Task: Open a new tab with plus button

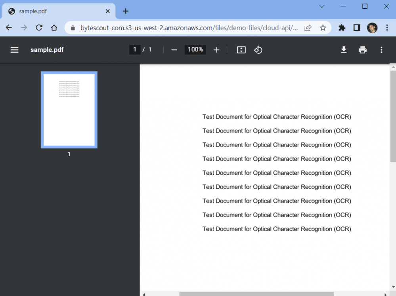Action: tap(126, 11)
